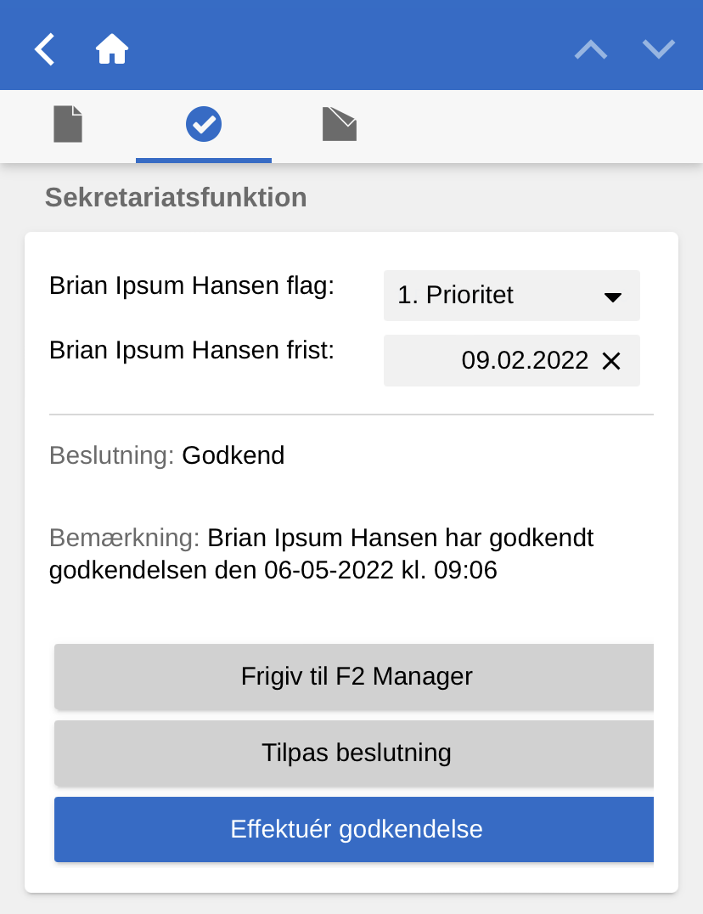Viewport: 703px width, 914px height.
Task: Click the Beslutning label text
Action: pos(111,455)
